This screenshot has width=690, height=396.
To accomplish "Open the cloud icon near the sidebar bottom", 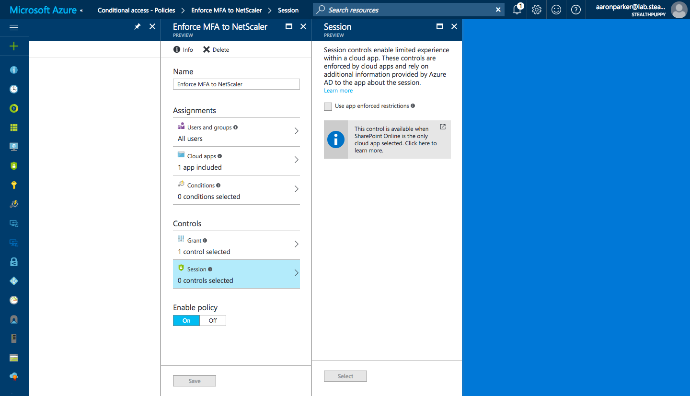I will click(14, 377).
